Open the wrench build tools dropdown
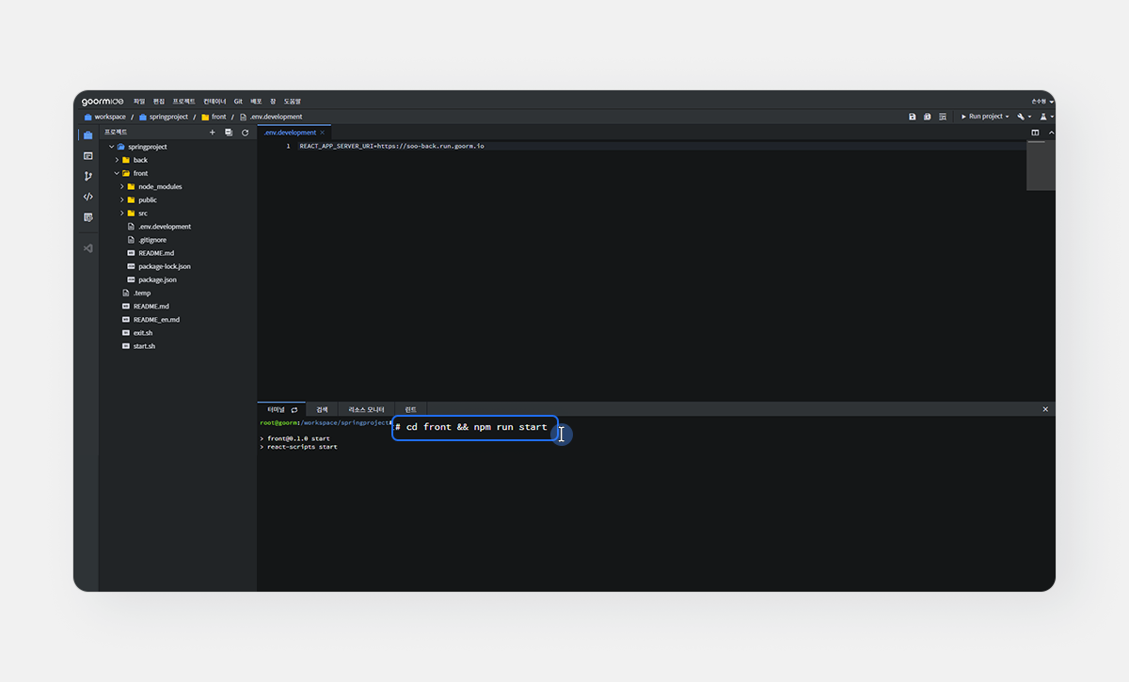 (1024, 117)
